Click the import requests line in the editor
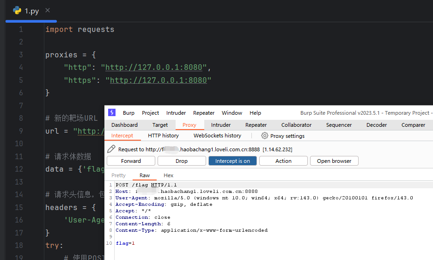Viewport: 433px width, 260px height. tap(79, 29)
